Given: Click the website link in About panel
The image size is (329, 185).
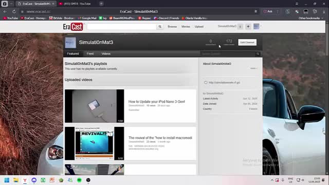Looking at the screenshot, I should point(224,83).
